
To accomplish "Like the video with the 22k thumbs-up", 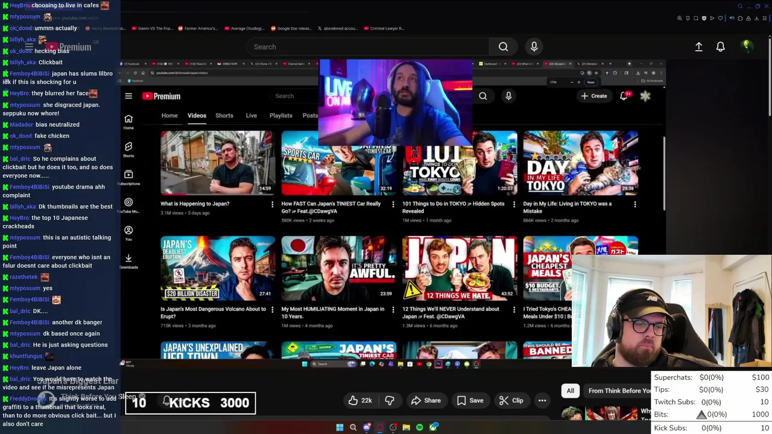I will pyautogui.click(x=360, y=400).
